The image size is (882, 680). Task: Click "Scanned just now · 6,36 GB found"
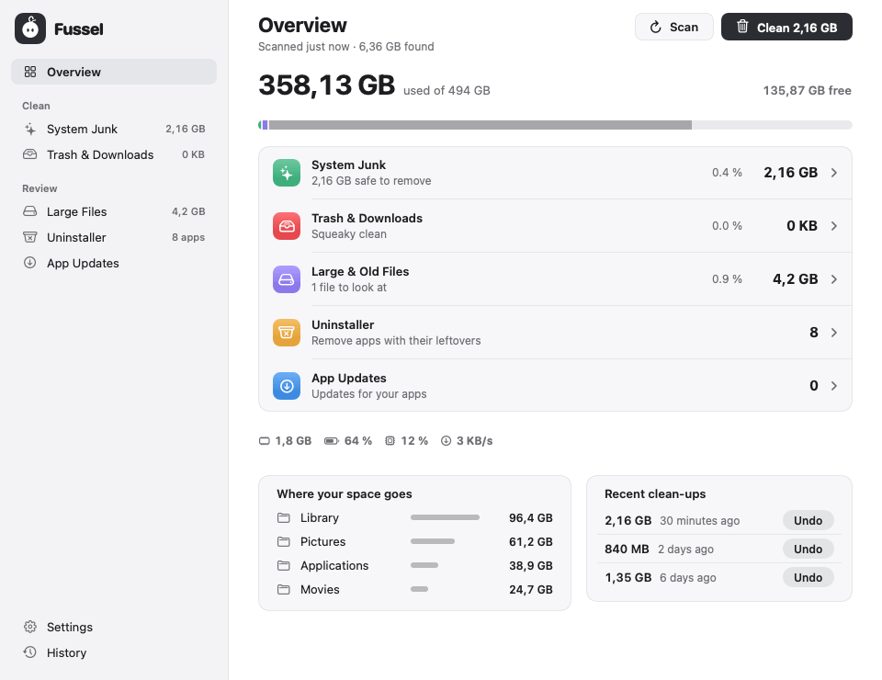tap(346, 47)
